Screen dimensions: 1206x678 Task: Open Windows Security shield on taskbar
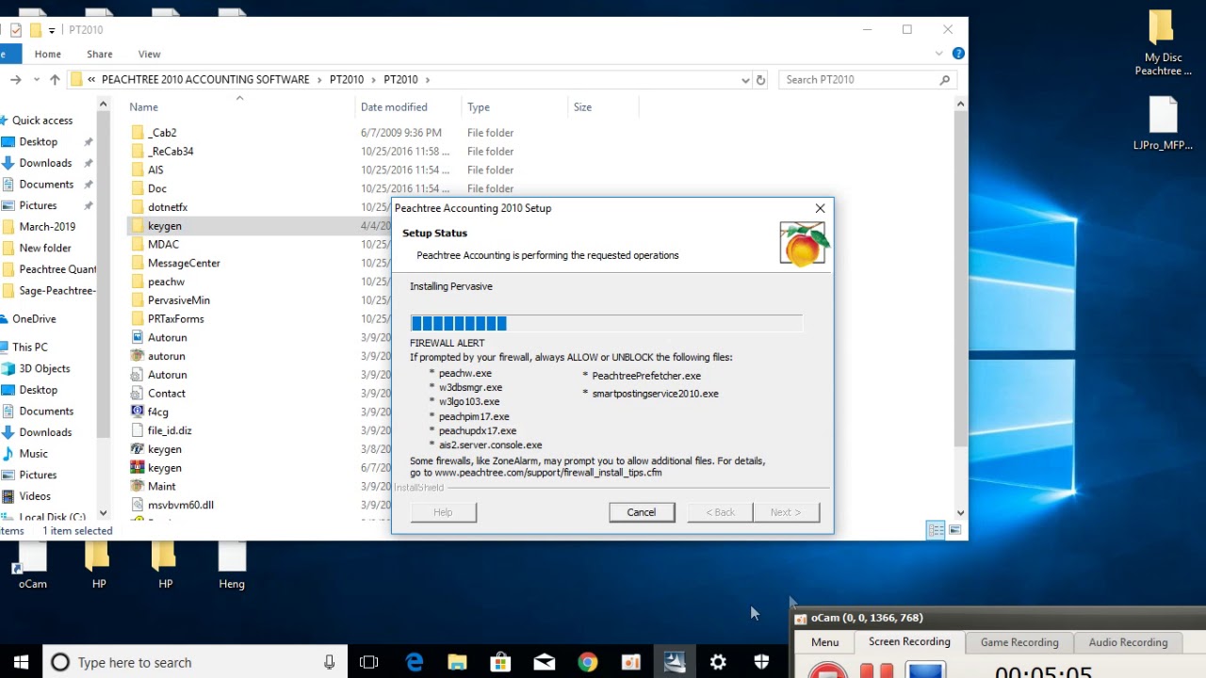(x=761, y=662)
